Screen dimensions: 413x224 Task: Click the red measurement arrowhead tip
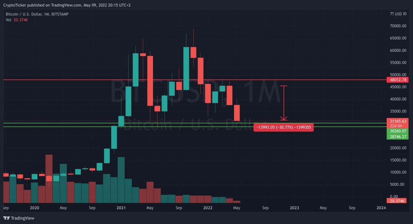(x=284, y=120)
